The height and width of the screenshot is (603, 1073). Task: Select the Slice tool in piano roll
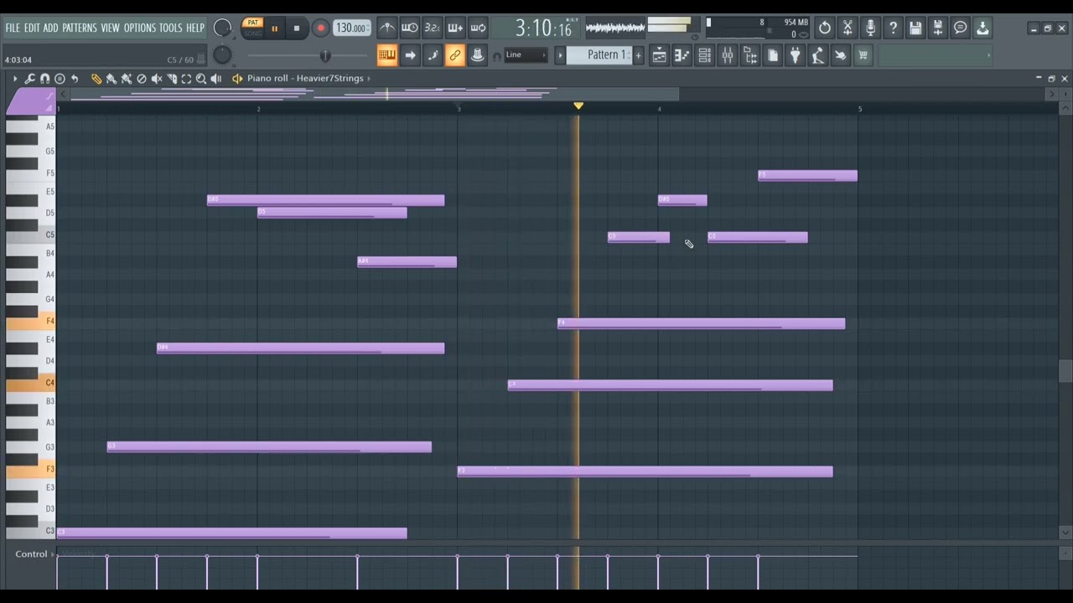click(172, 78)
